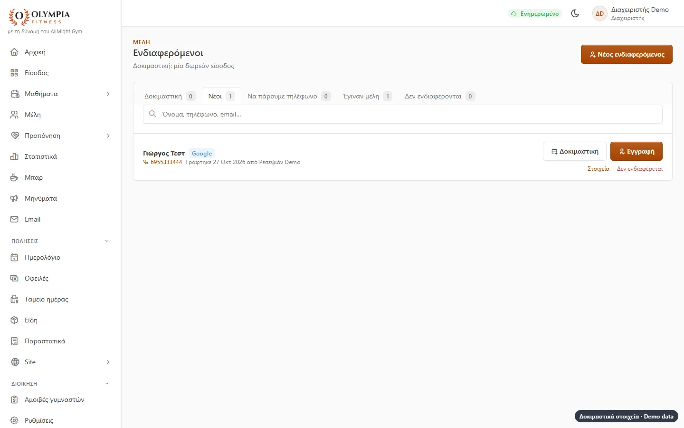Go to Μέλη members icon
This screenshot has width=684, height=428.
(14, 115)
